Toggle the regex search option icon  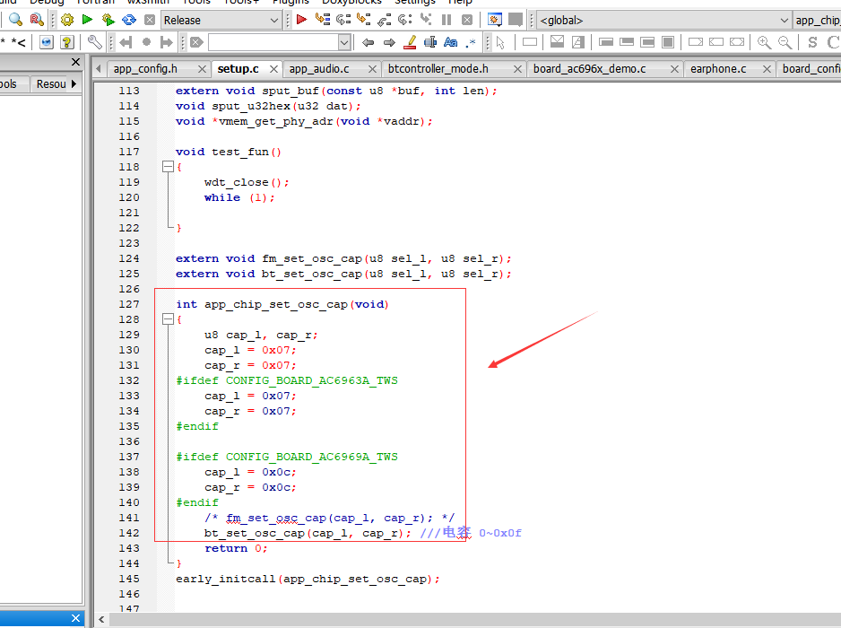tap(471, 42)
